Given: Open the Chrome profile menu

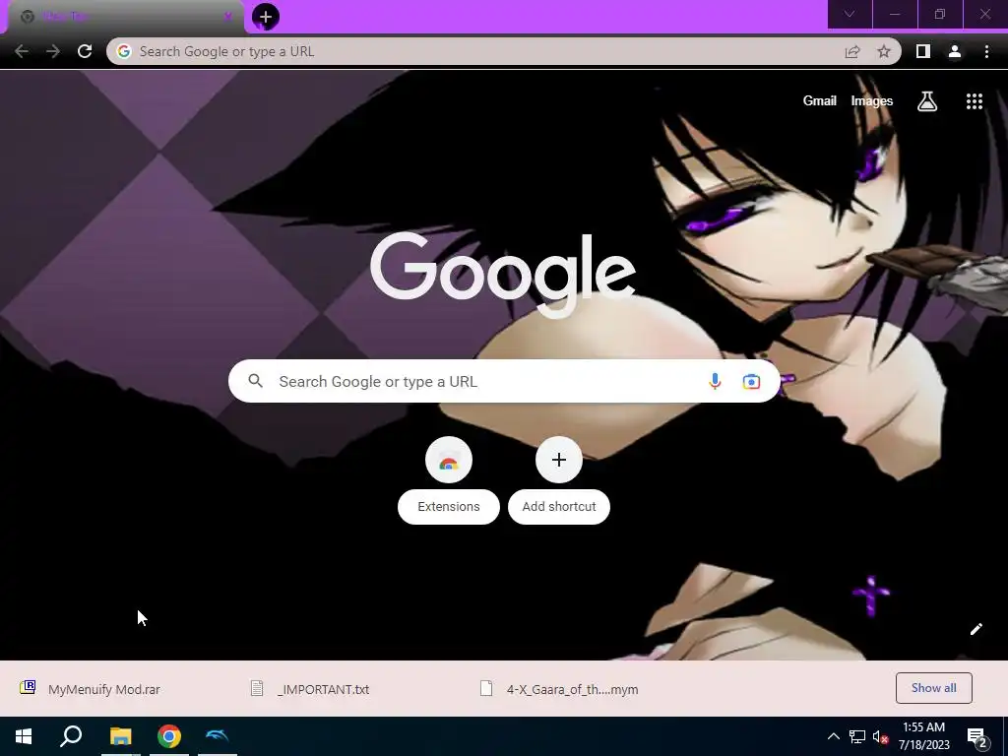Looking at the screenshot, I should pos(955,51).
